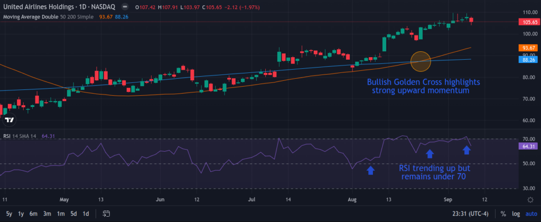541x222 pixels.
Task: Click the rightmost blue RSI arrow
Action: [467, 151]
